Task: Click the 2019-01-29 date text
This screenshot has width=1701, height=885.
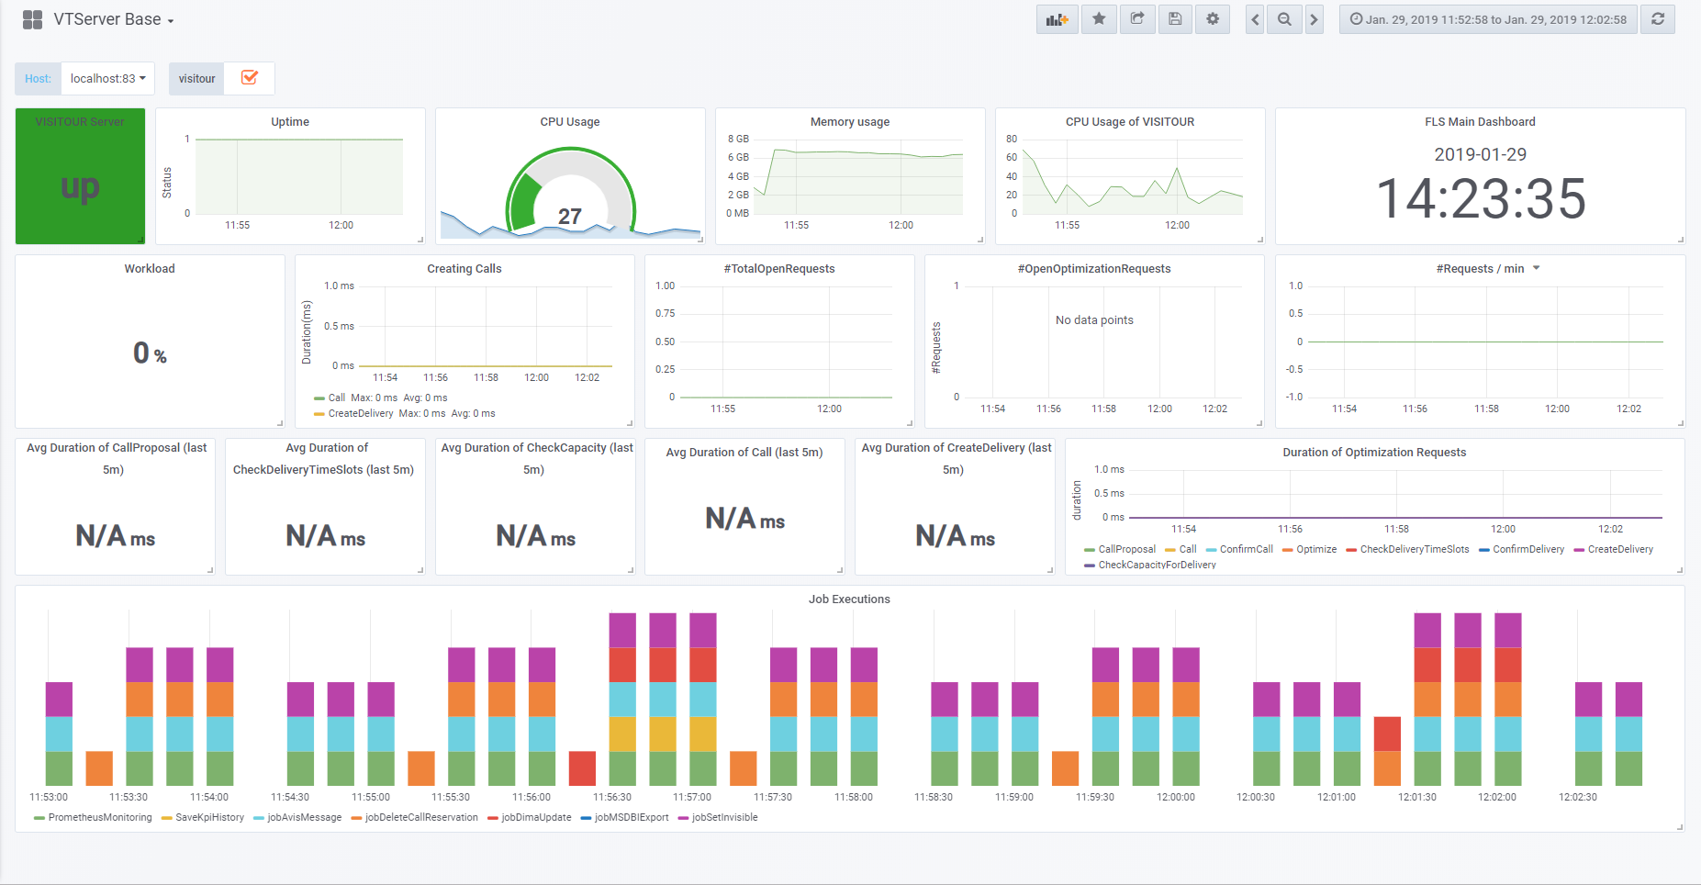Action: 1480,155
